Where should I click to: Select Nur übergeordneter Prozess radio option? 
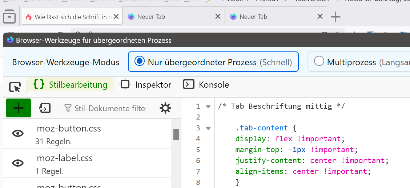tap(140, 62)
